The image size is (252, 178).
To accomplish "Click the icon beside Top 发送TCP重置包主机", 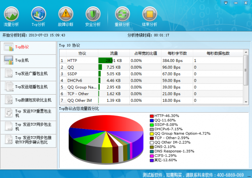I will [9, 113].
